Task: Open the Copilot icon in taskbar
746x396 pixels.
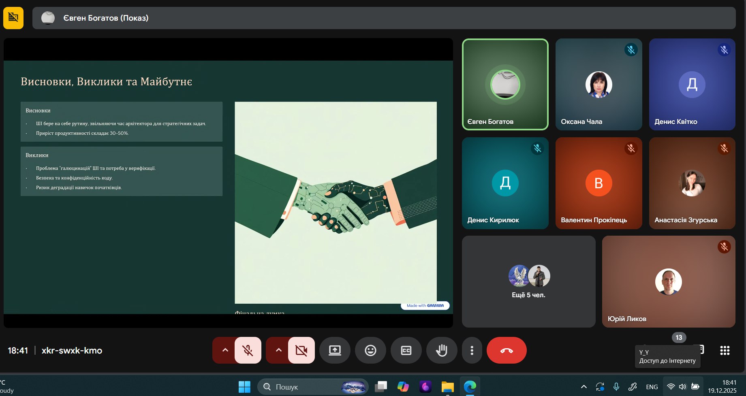Action: click(x=403, y=387)
